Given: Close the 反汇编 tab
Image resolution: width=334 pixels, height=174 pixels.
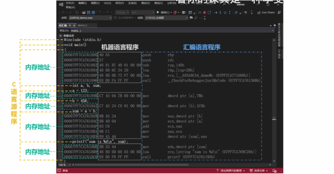Looking at the screenshot, I should [74, 25].
